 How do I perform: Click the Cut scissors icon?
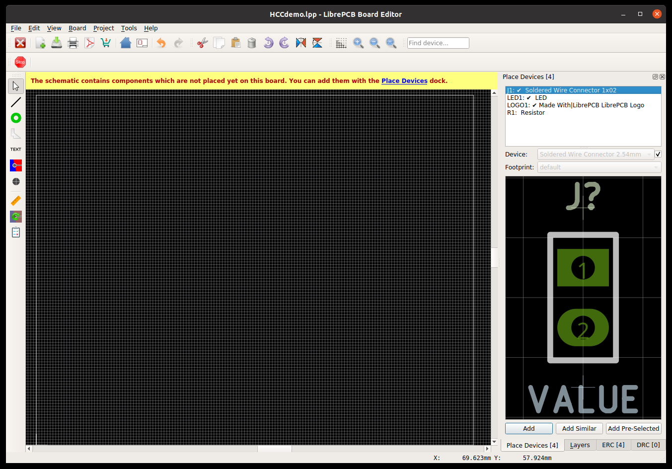pyautogui.click(x=202, y=43)
